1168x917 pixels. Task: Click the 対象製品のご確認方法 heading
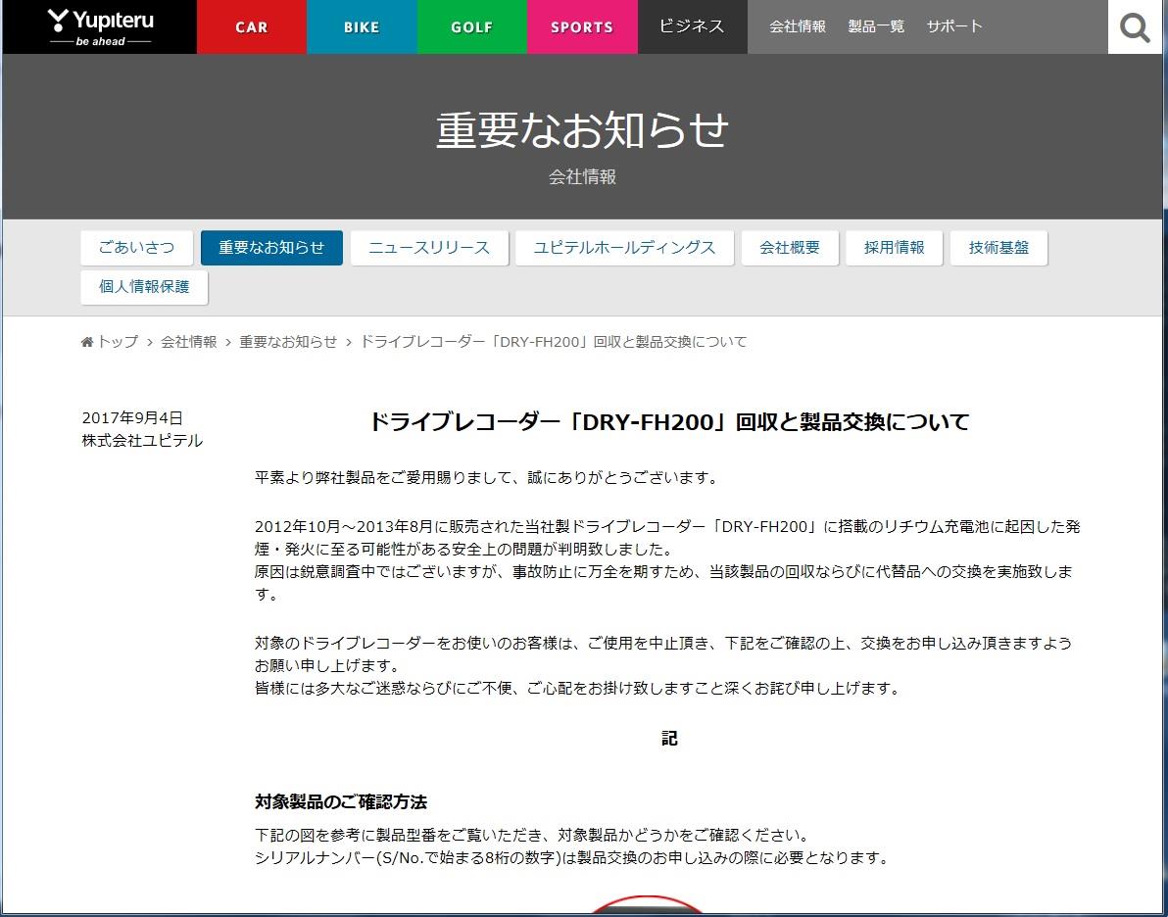point(341,802)
